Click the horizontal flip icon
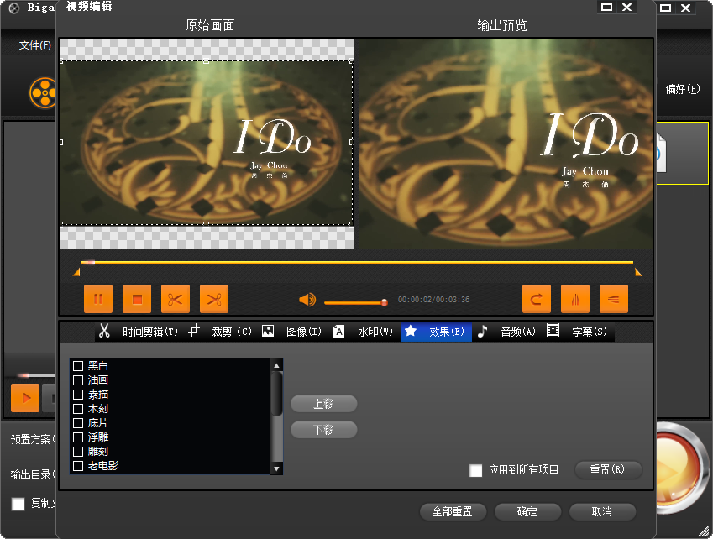713x539 pixels. click(575, 299)
